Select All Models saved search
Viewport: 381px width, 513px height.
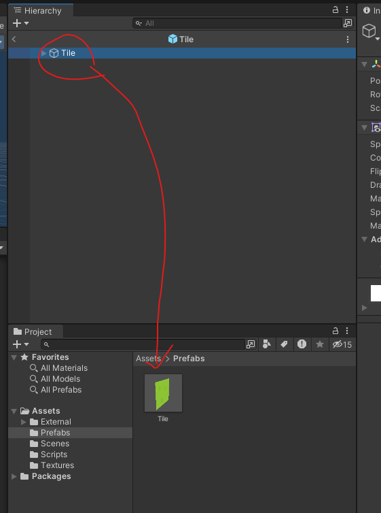[x=60, y=379]
